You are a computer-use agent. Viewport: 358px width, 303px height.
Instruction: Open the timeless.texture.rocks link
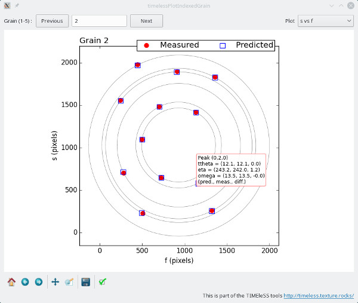pos(319,295)
